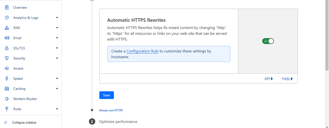Click the blue Save button

point(107,95)
